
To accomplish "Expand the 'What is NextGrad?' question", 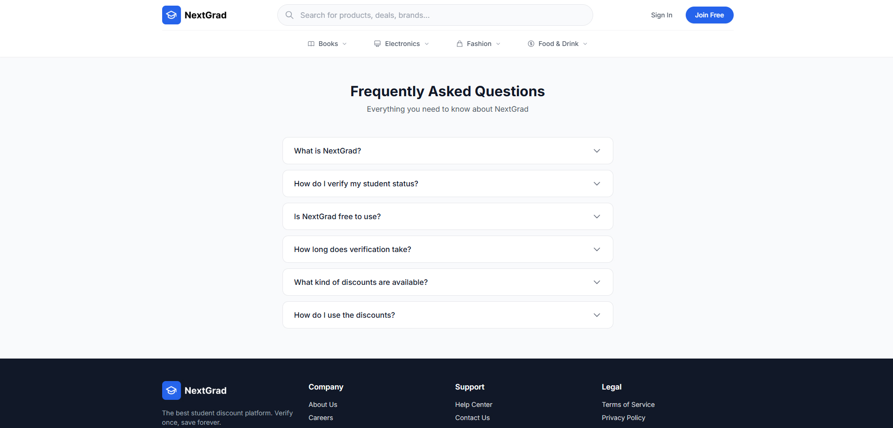I will (447, 151).
